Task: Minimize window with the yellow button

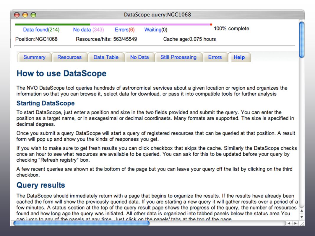Action: (25, 15)
